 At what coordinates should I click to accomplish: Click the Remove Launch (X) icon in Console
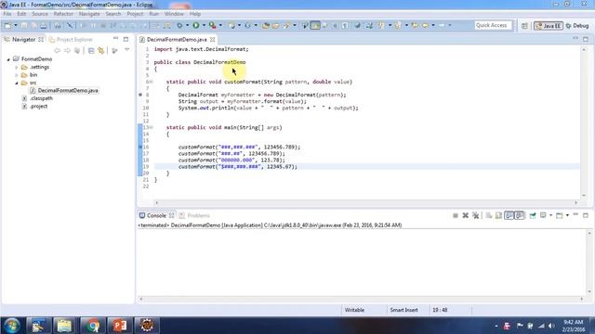[x=465, y=215]
